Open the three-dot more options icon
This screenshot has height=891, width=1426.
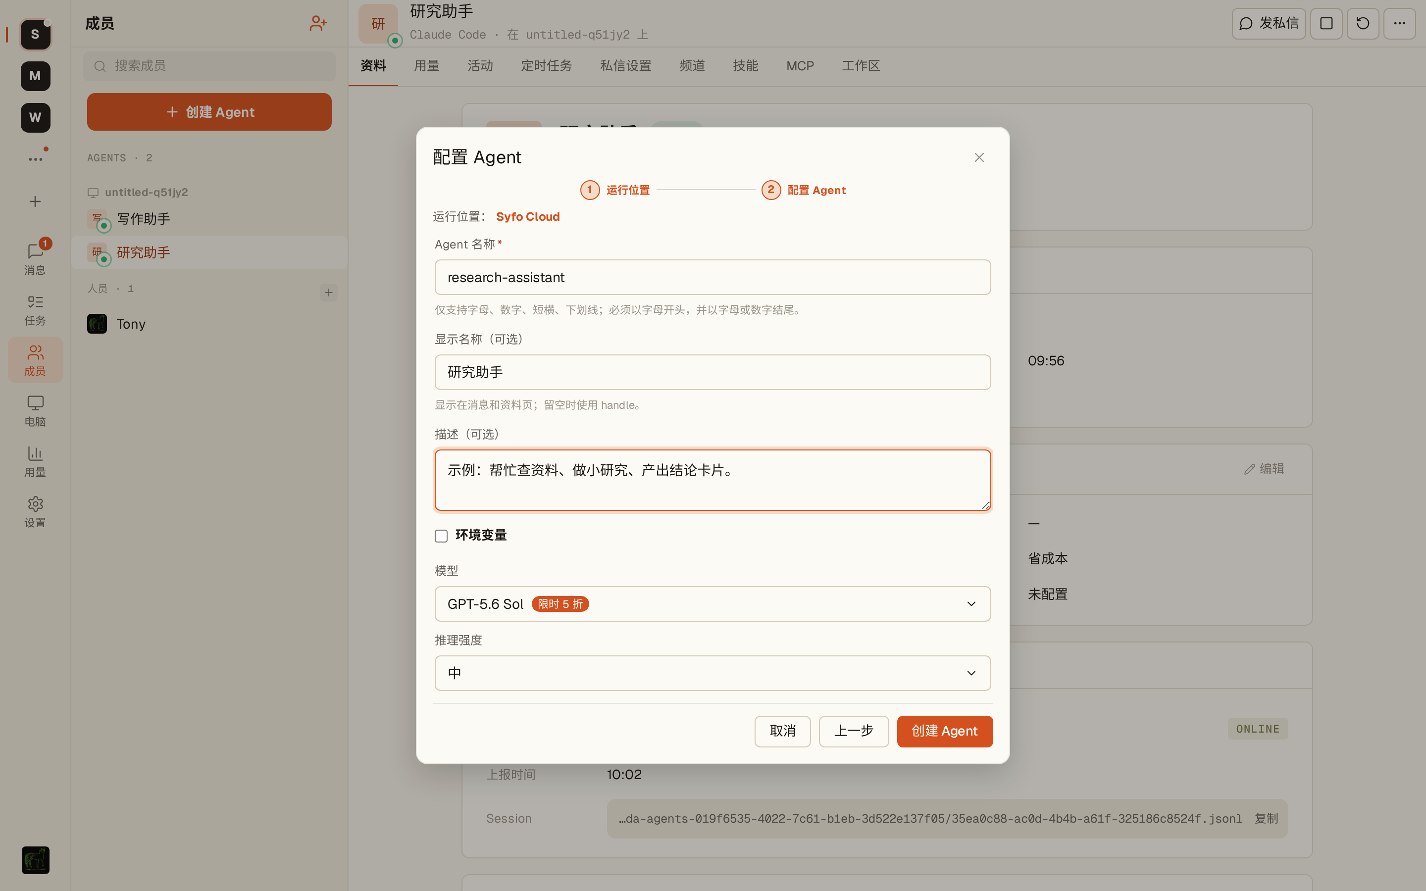[1399, 24]
